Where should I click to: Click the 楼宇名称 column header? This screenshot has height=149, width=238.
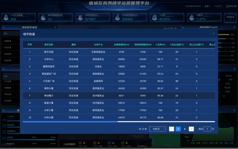[49, 44]
